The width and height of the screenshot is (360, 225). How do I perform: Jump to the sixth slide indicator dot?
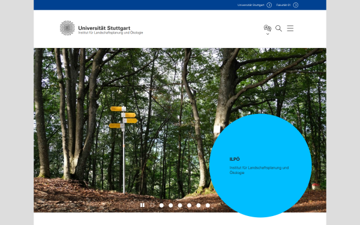199,205
